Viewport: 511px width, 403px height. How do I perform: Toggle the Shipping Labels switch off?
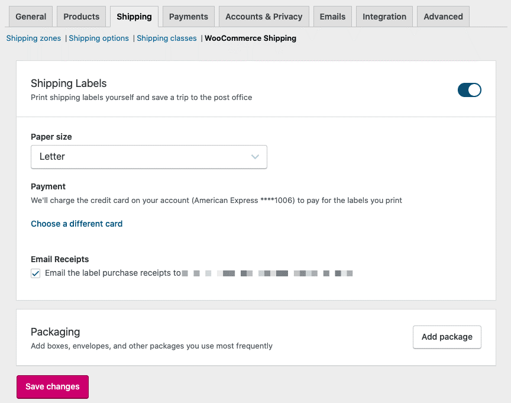click(x=469, y=90)
